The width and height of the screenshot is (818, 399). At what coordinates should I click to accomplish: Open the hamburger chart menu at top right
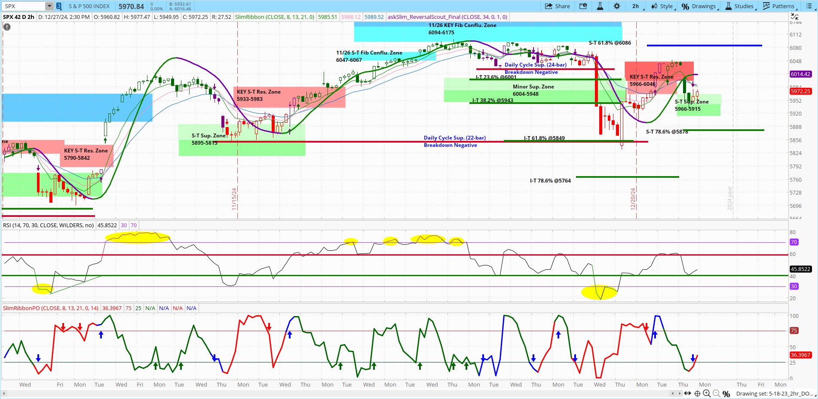(x=810, y=6)
